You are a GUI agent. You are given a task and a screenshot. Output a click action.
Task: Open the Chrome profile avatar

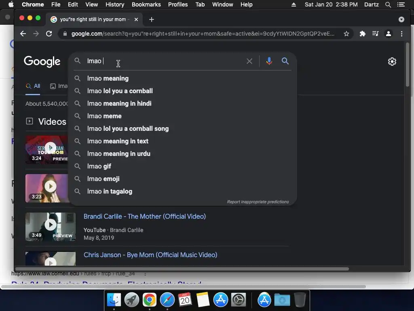tap(389, 34)
